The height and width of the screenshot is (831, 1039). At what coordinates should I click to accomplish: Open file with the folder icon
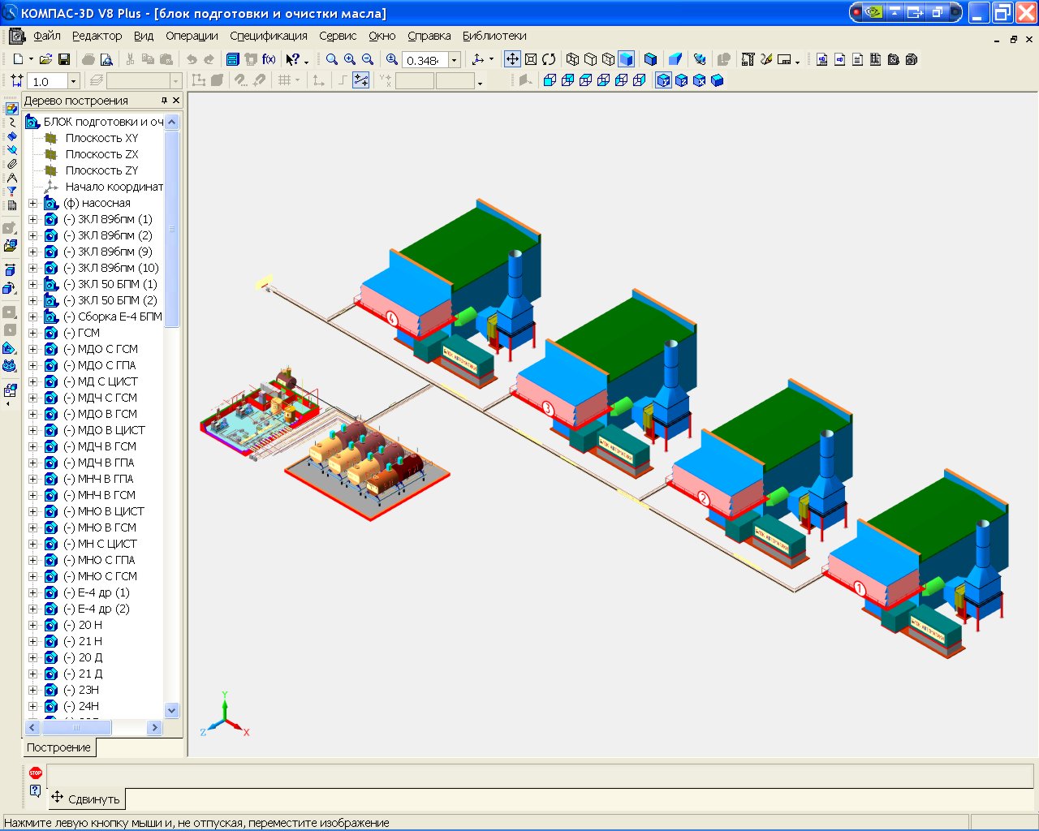(x=46, y=59)
